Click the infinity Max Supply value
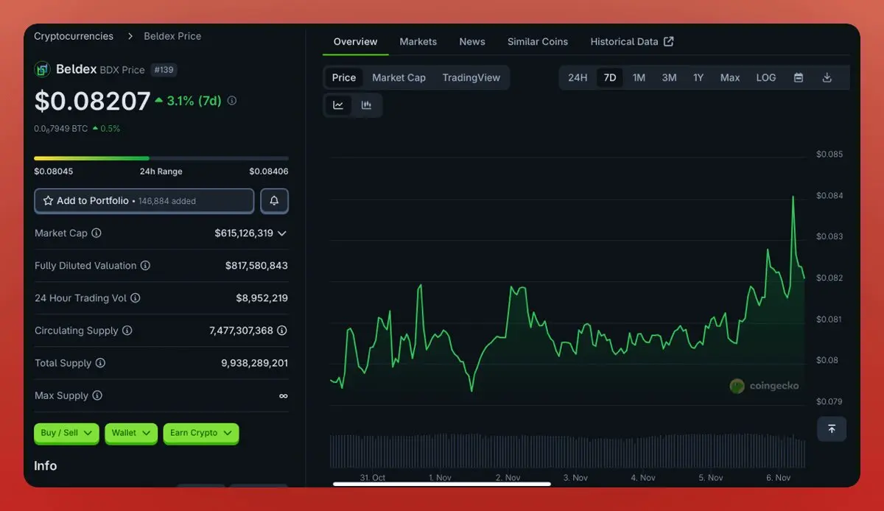This screenshot has width=884, height=511. (284, 395)
